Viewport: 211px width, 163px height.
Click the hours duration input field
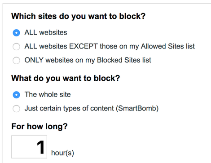tap(29, 147)
